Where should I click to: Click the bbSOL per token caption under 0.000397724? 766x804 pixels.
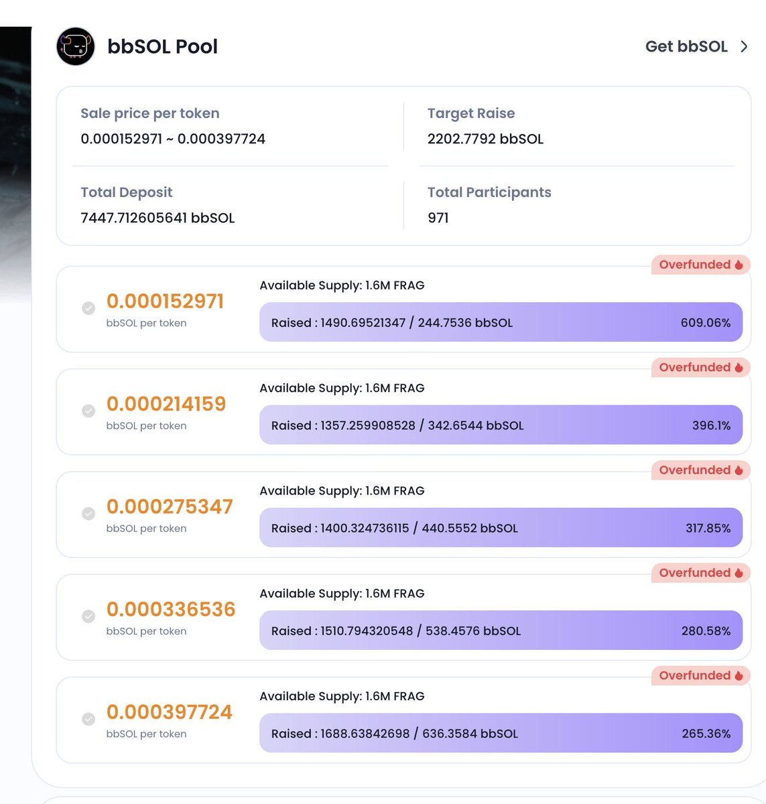tap(146, 734)
